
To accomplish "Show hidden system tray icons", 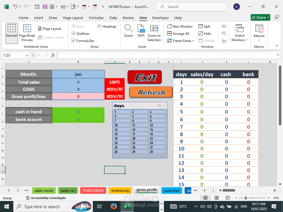I will [x=196, y=206].
